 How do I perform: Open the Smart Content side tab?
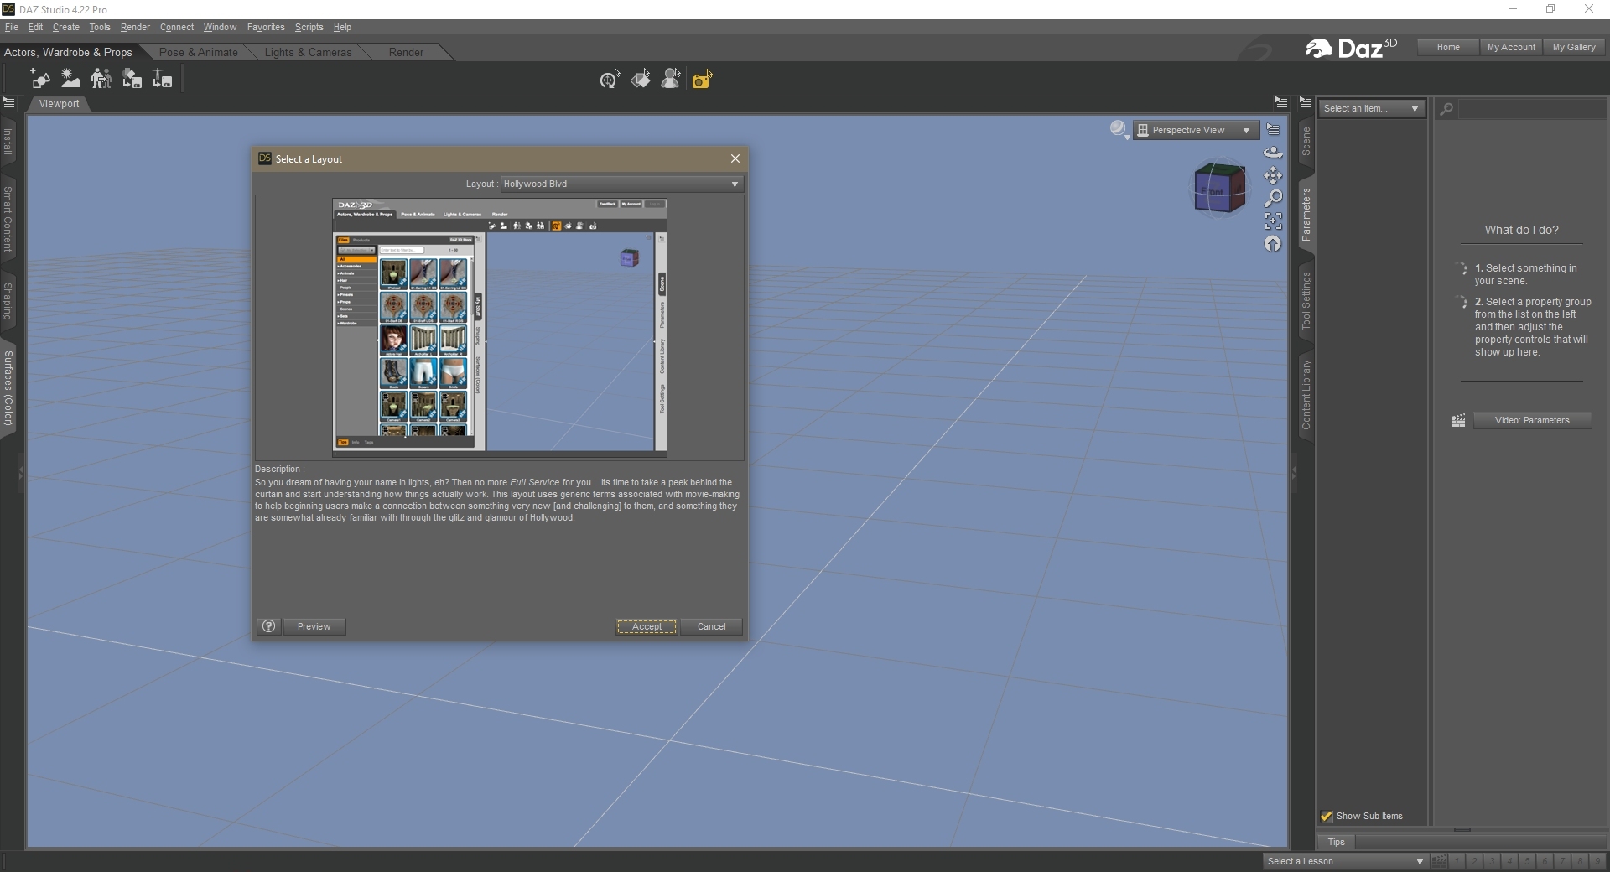(x=8, y=219)
